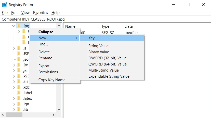Open the View menu
The image size is (211, 118).
click(25, 13)
